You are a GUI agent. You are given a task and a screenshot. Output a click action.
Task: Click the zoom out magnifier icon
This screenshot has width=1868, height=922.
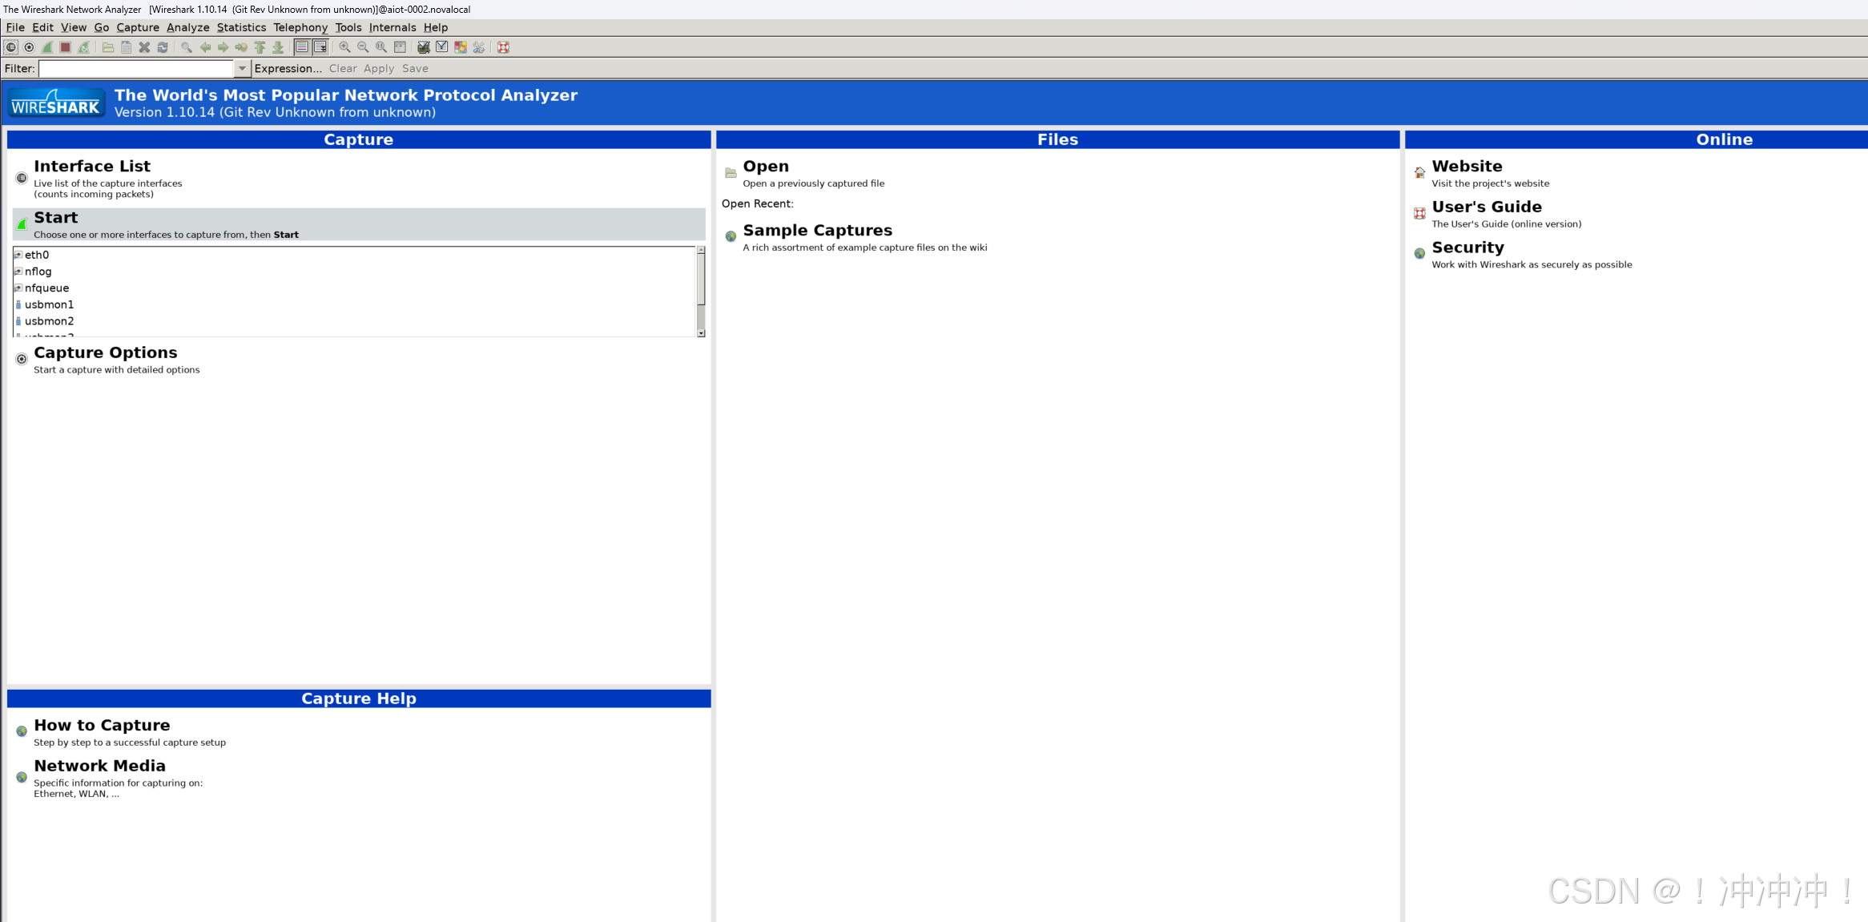363,47
